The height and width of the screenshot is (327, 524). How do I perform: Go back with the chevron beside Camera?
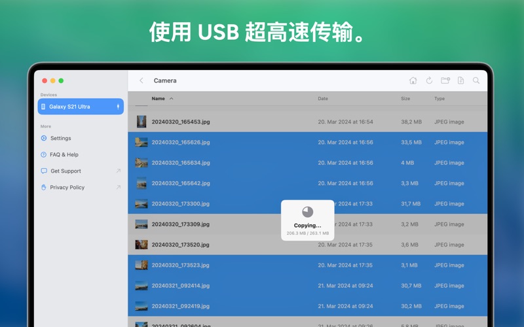coord(141,80)
